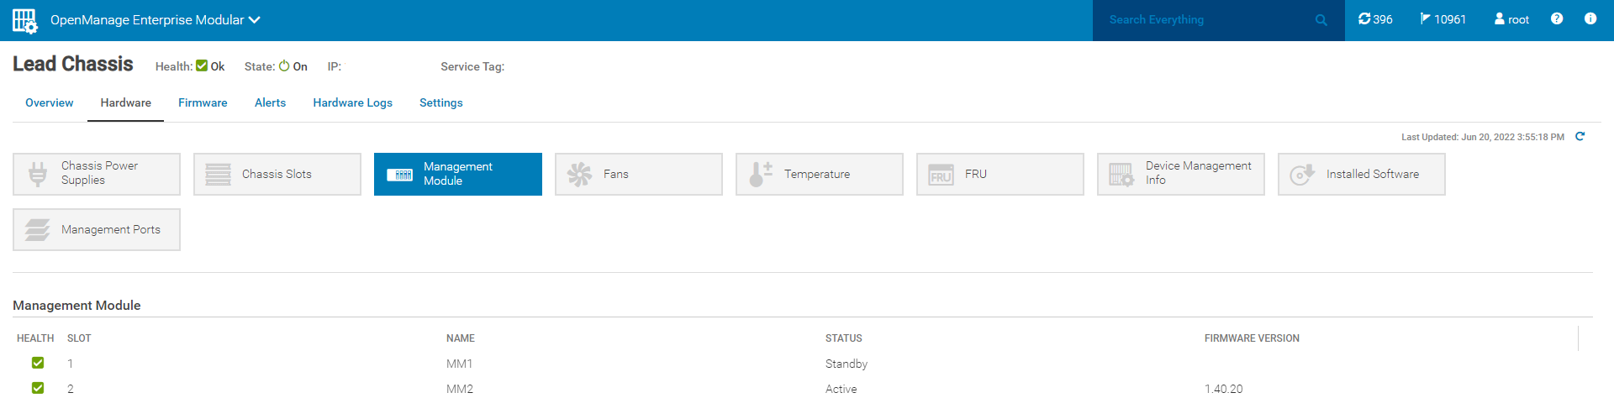This screenshot has width=1614, height=419.
Task: Open the Temperature tile
Action: click(x=820, y=174)
